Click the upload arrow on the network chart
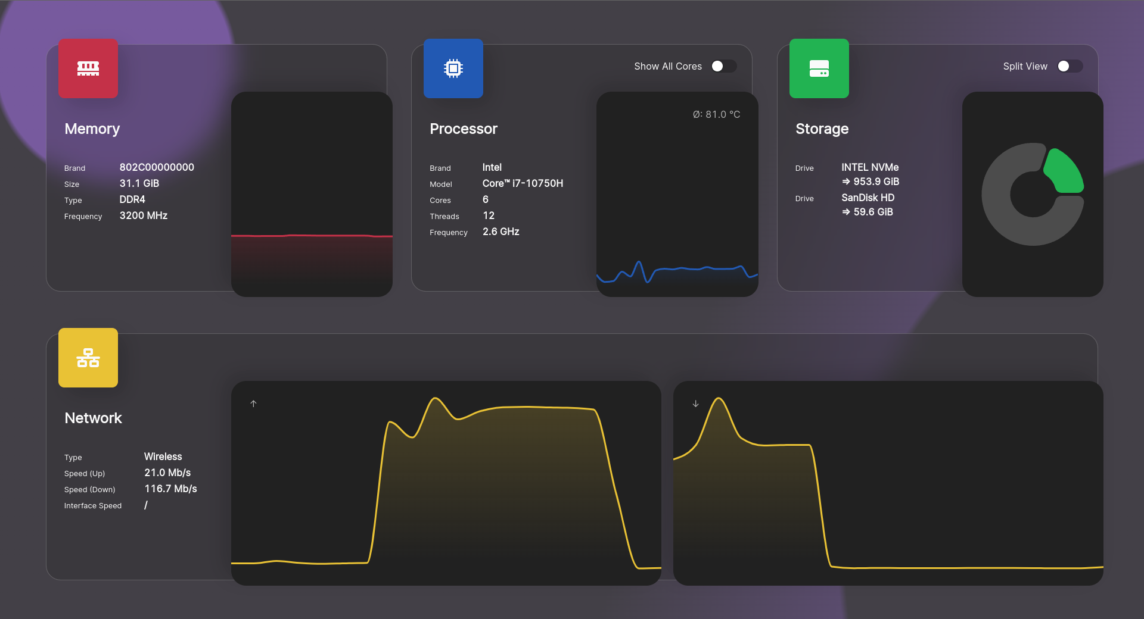Screen dimensions: 1144x619 pyautogui.click(x=253, y=404)
